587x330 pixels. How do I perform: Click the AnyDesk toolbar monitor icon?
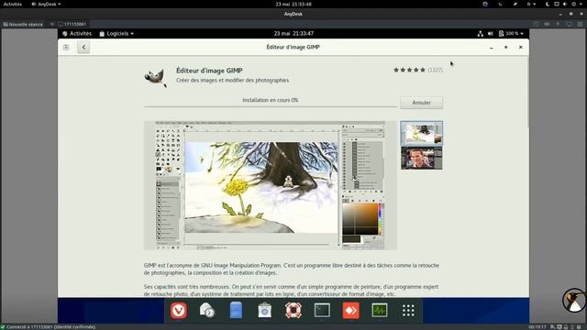click(x=569, y=24)
